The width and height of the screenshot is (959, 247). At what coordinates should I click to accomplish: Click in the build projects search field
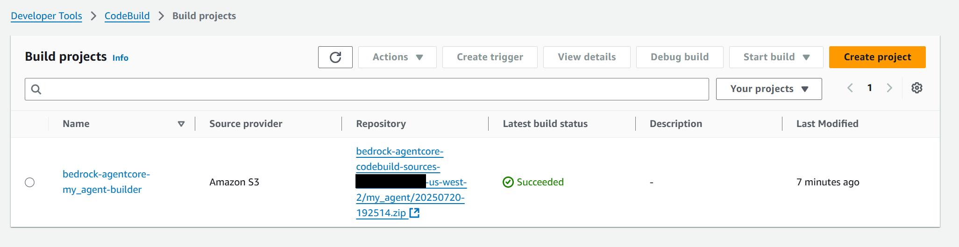tap(374, 89)
